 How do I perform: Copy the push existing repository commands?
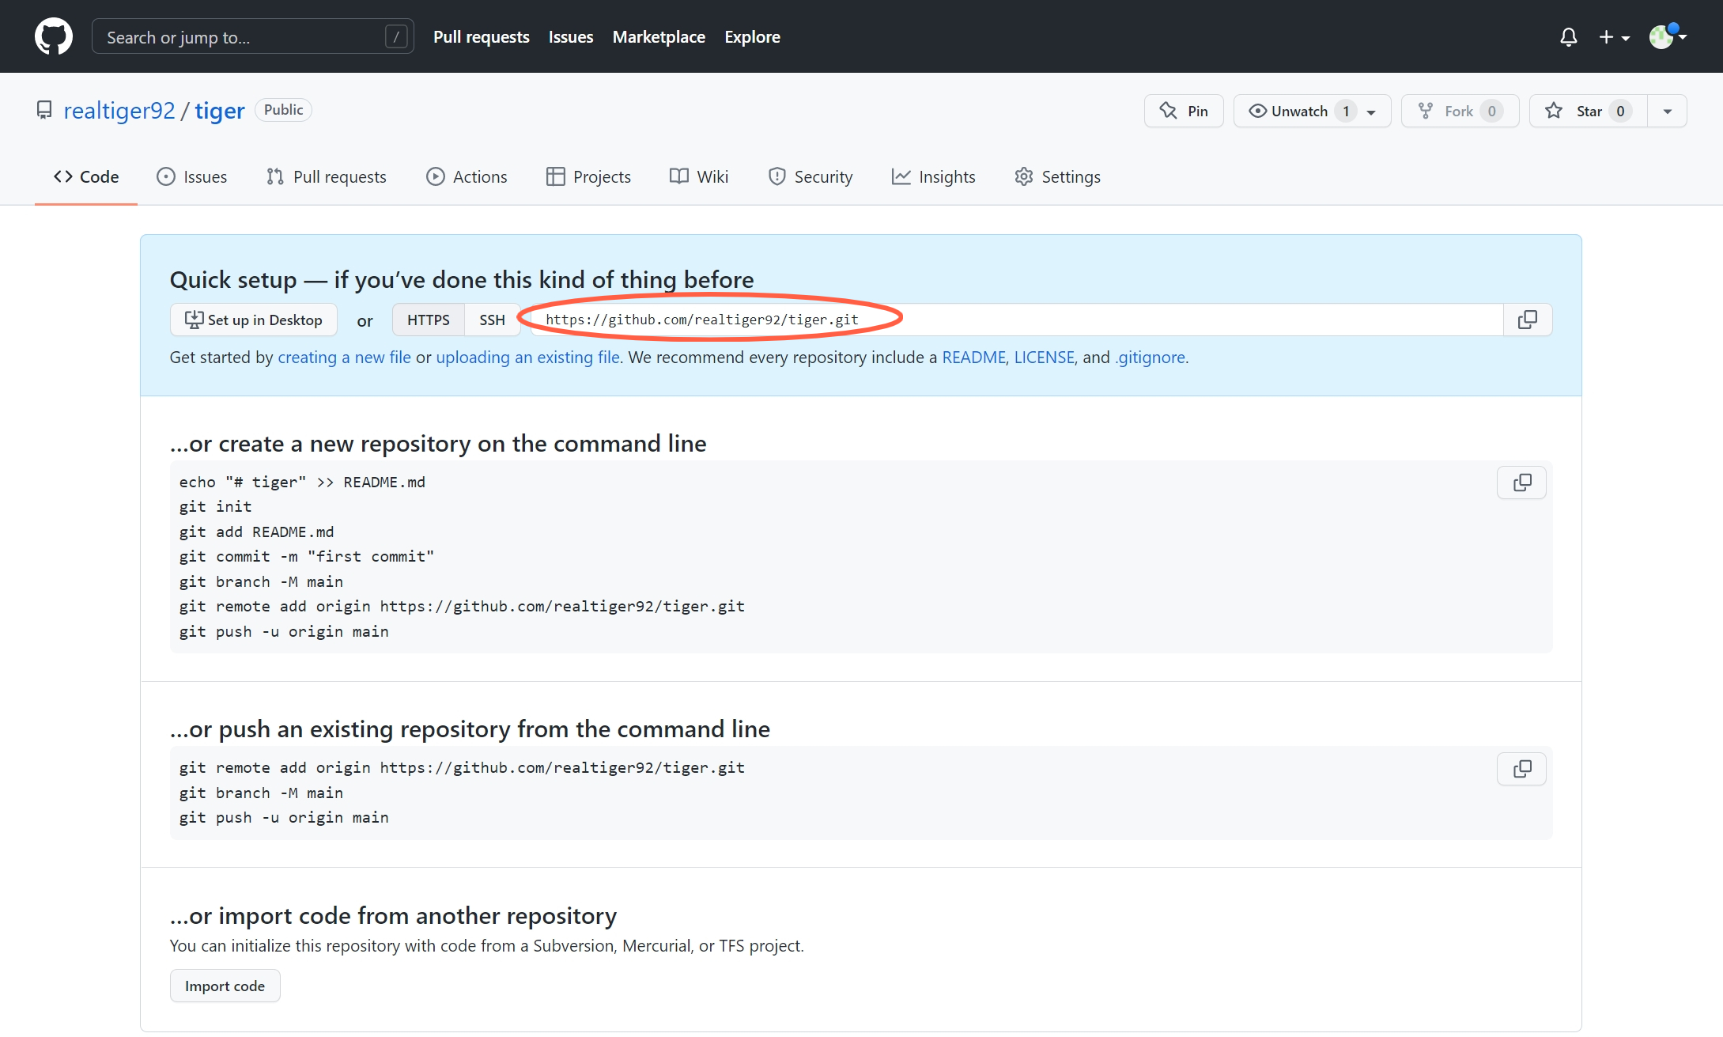pyautogui.click(x=1521, y=769)
